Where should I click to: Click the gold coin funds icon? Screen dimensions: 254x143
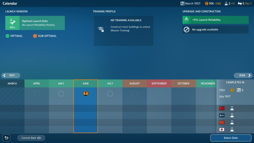[206, 4]
